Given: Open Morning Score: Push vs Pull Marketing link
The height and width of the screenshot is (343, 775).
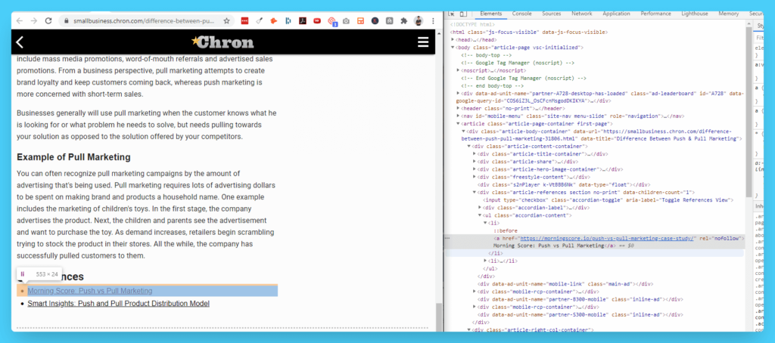Looking at the screenshot, I should point(90,291).
